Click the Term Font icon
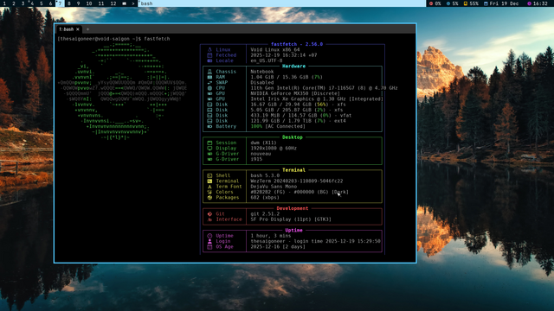The height and width of the screenshot is (311, 554). point(209,187)
